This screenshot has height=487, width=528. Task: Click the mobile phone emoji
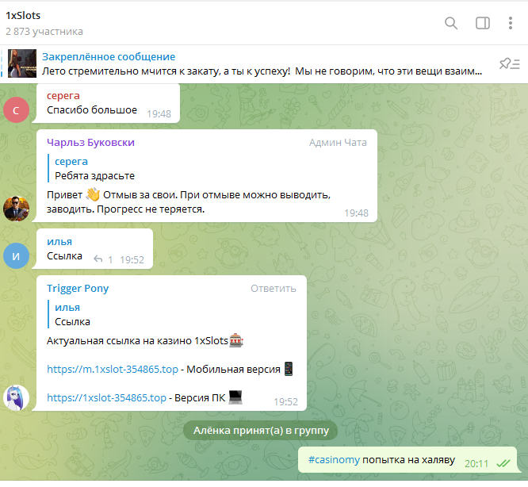click(x=289, y=369)
